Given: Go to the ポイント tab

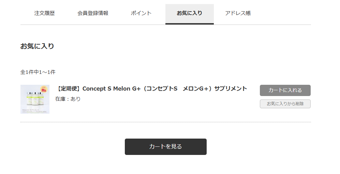Looking at the screenshot, I should 141,13.
